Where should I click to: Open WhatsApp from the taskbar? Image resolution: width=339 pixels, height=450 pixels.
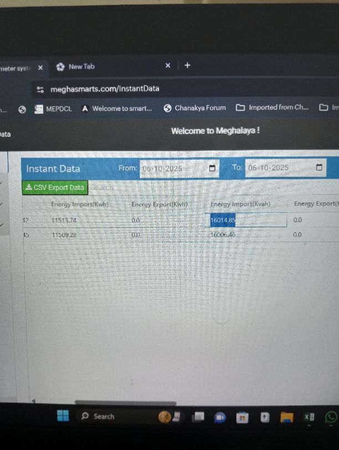pos(331,417)
